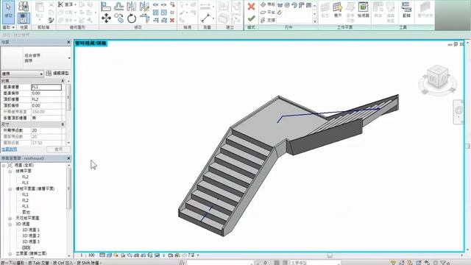The image size is (471, 265).
Task: Click the desired riser count 20 field
Action: pyautogui.click(x=46, y=130)
